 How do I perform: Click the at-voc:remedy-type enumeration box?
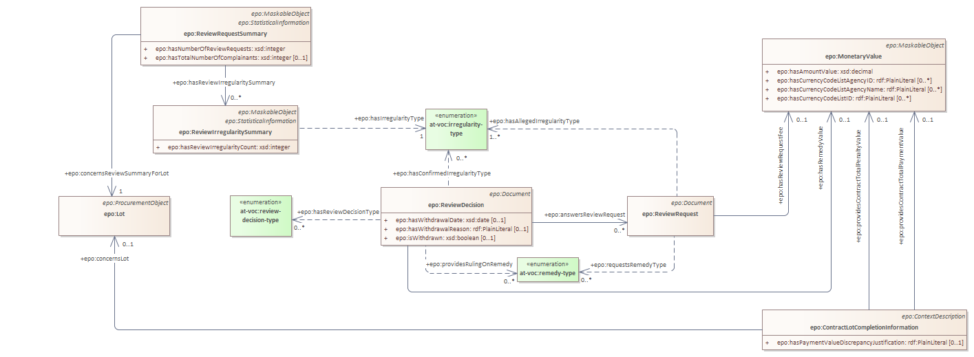pyautogui.click(x=547, y=272)
